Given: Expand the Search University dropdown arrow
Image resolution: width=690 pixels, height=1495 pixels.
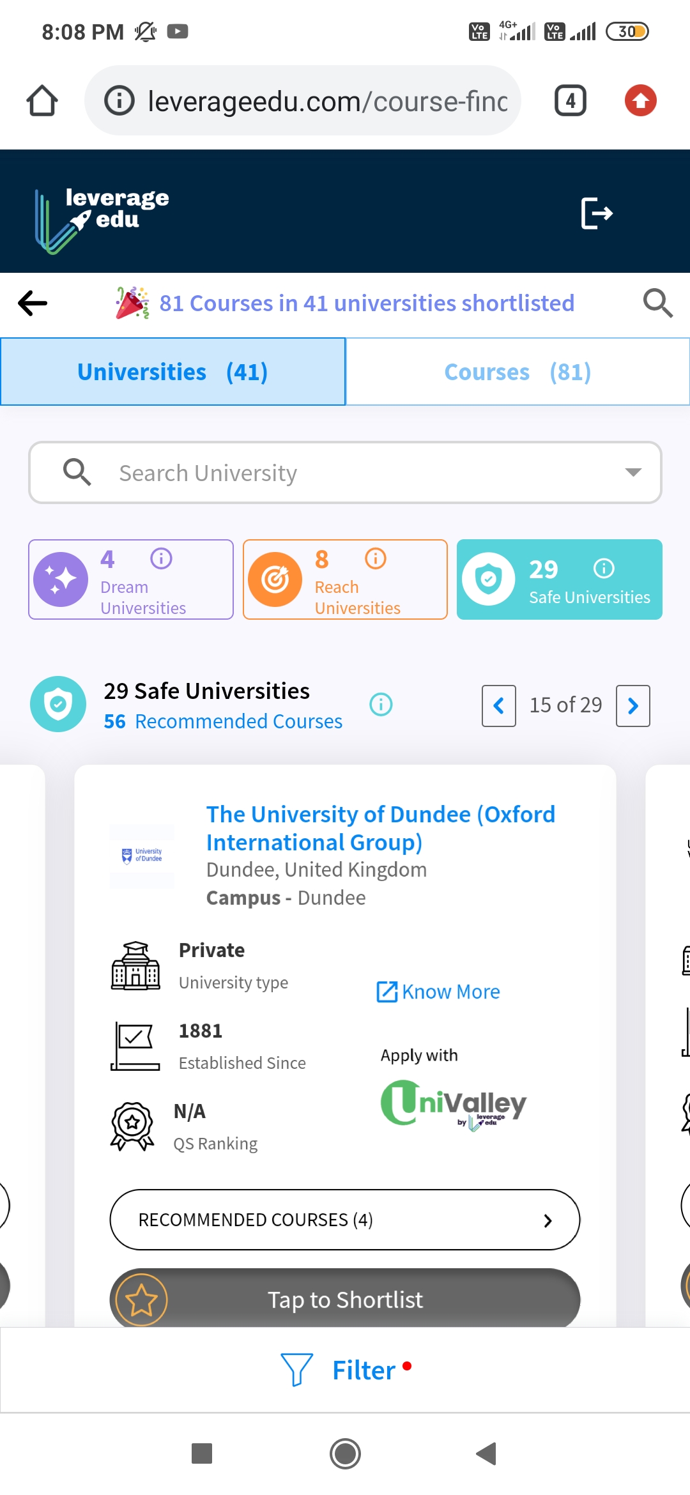Looking at the screenshot, I should [632, 473].
